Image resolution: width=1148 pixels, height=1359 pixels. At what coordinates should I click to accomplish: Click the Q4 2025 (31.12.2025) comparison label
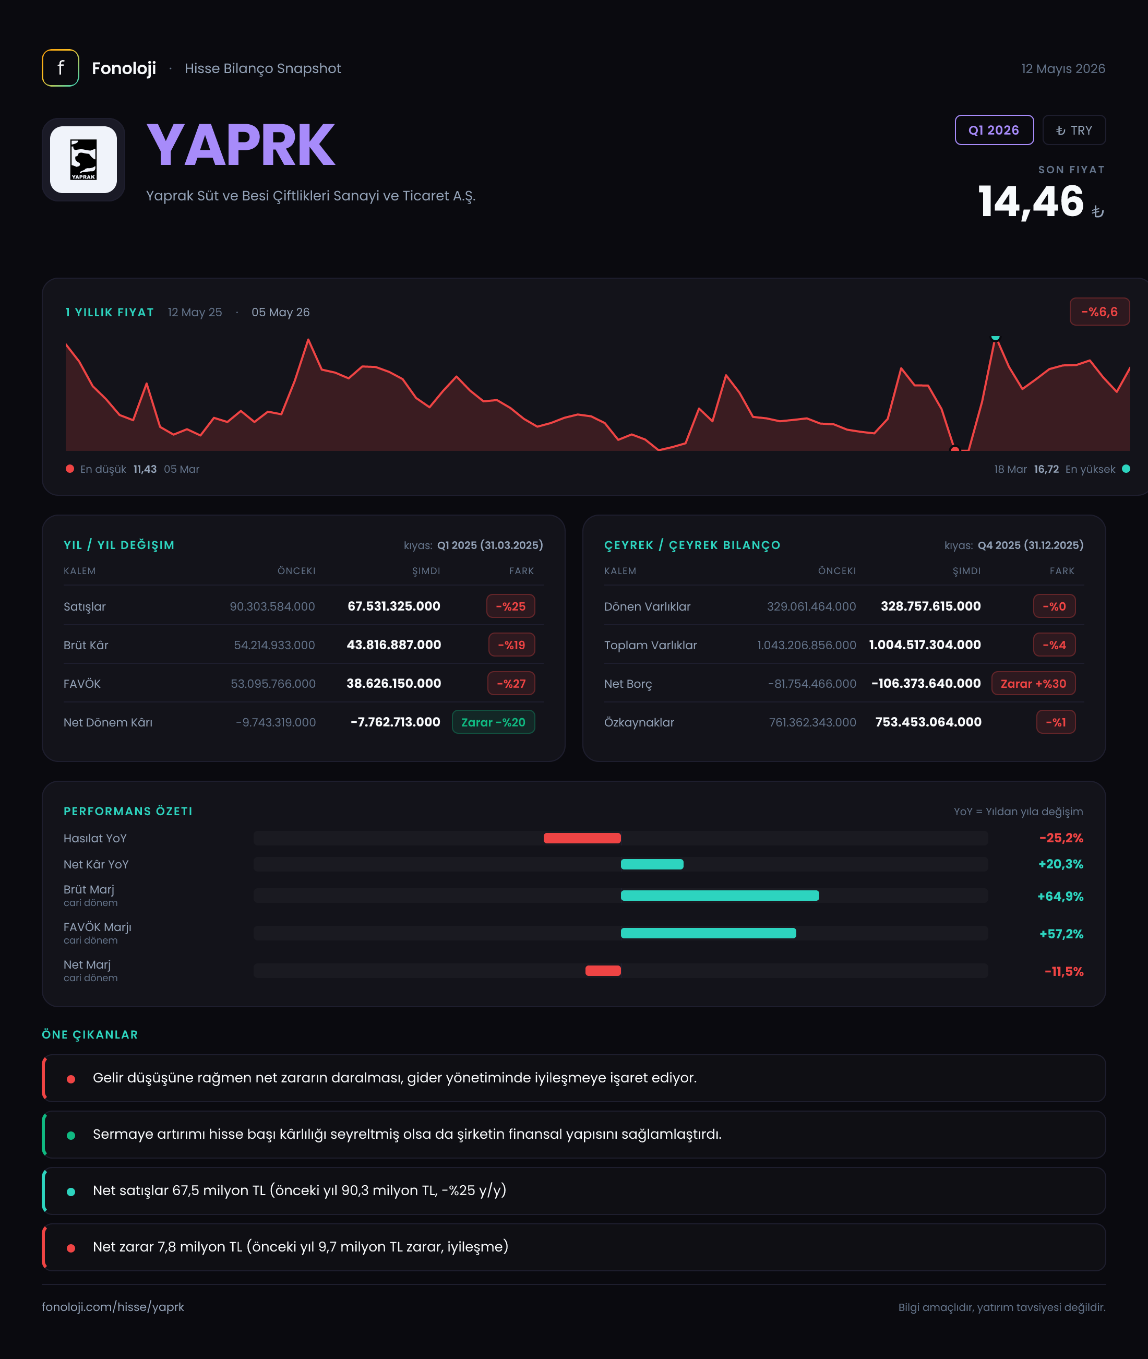pos(1031,545)
